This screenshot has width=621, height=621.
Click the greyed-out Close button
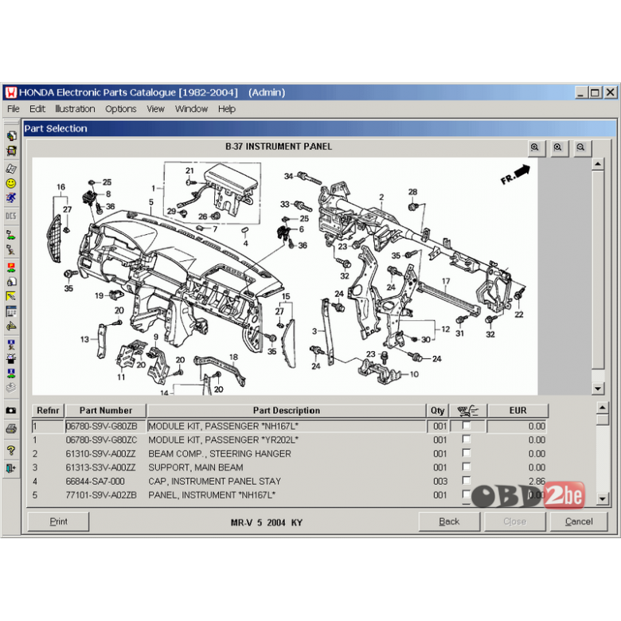click(514, 521)
